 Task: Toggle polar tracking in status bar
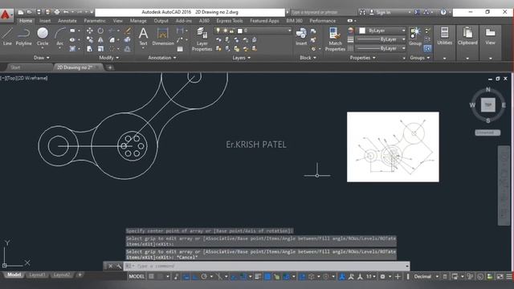tap(204, 276)
